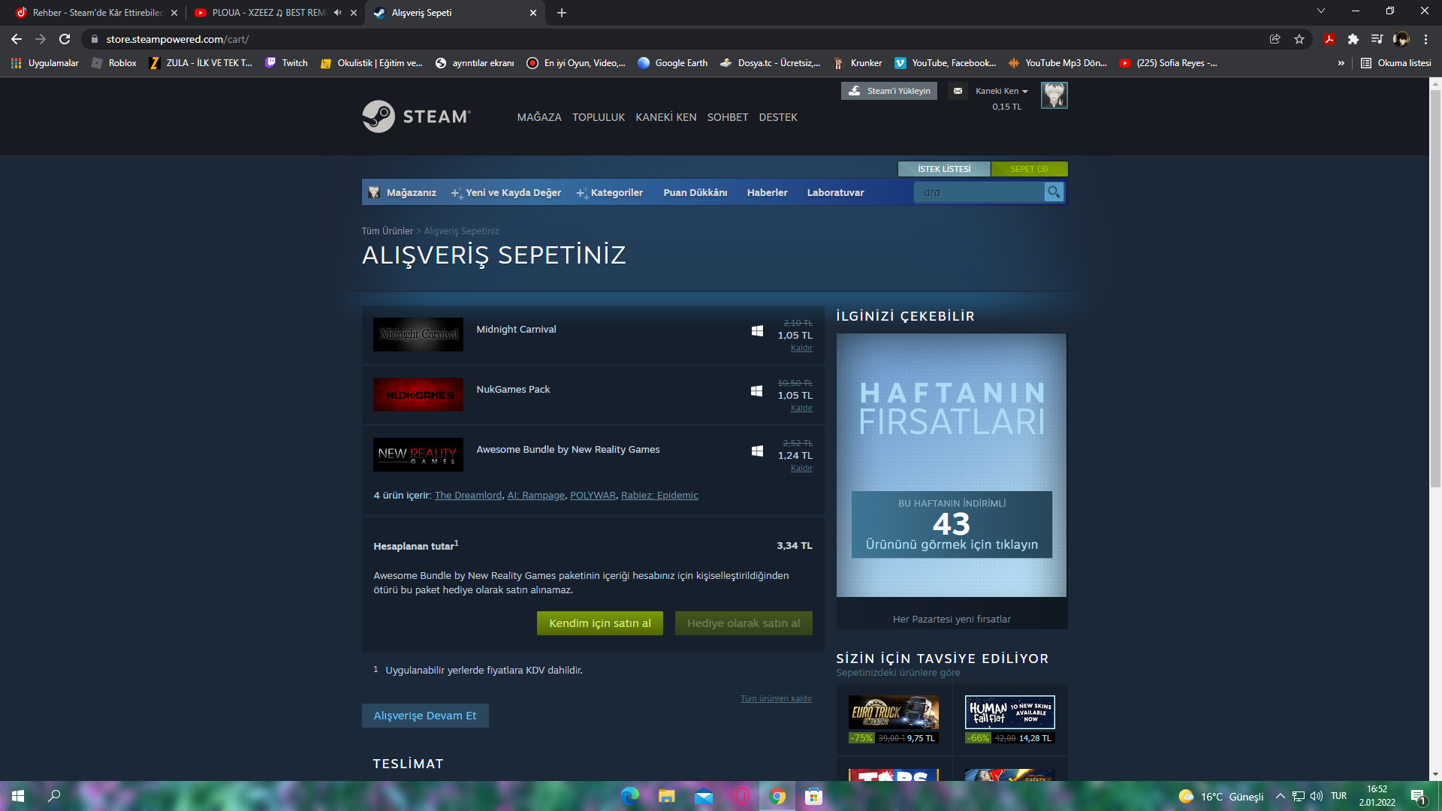Open the Euro Truck Simulator thumbnail
Image resolution: width=1442 pixels, height=811 pixels.
[x=893, y=712]
